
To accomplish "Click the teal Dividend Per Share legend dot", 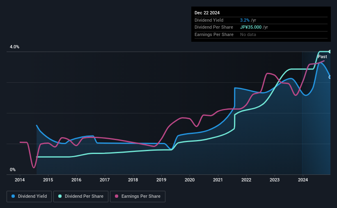I will [60, 196].
